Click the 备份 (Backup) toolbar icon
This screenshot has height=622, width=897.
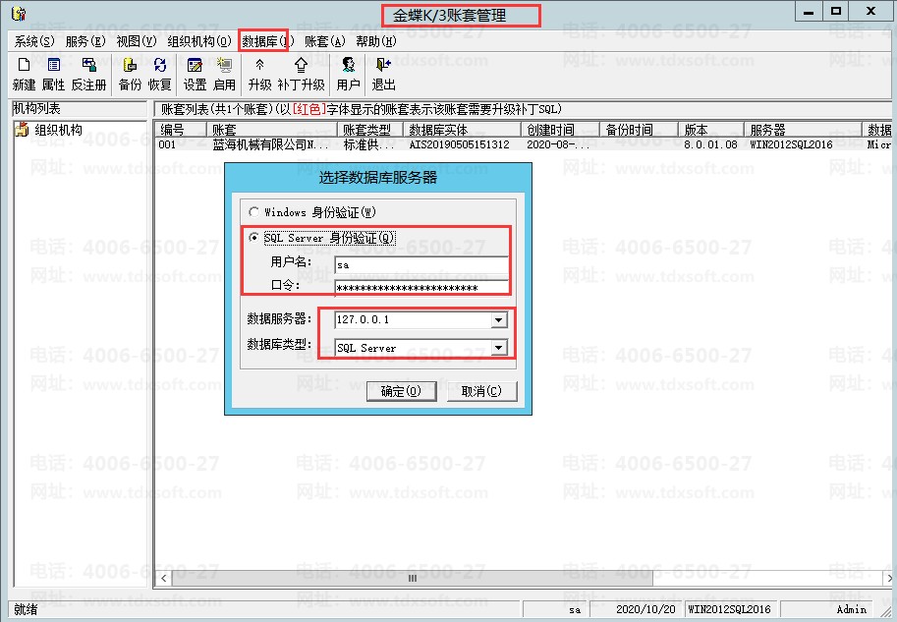click(x=130, y=75)
